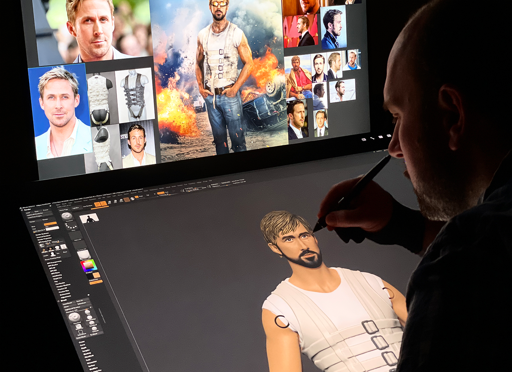Screen dimensions: 512x372
Task: Toggle the brown Gizmo 3D icon
Action: pos(127,200)
